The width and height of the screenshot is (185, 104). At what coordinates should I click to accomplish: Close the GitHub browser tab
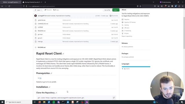(20, 2)
